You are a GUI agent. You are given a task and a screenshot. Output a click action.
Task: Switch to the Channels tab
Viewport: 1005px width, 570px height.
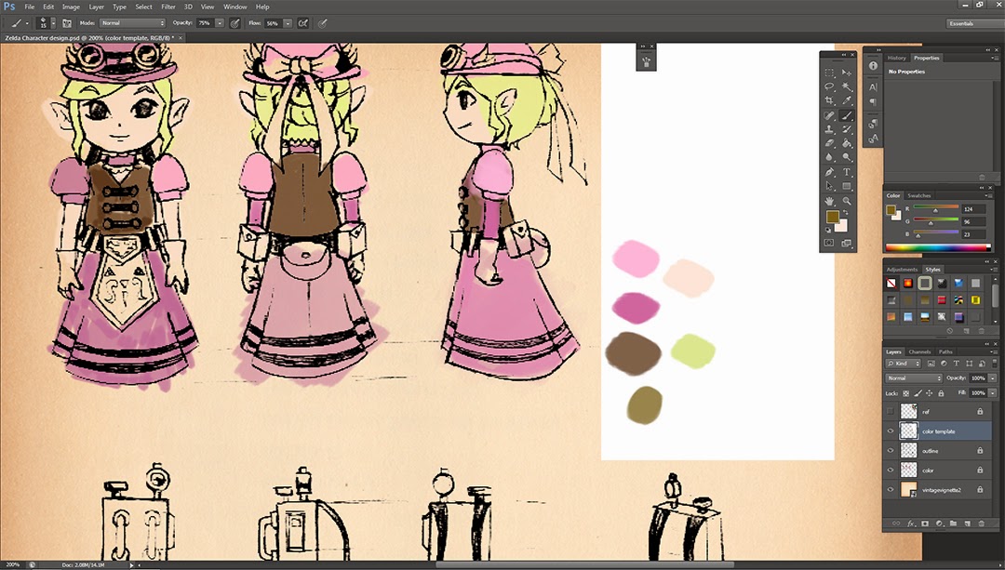pos(919,351)
